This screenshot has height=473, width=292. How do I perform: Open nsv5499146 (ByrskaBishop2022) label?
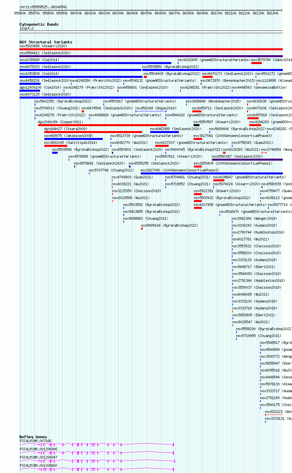pyautogui.click(x=169, y=225)
